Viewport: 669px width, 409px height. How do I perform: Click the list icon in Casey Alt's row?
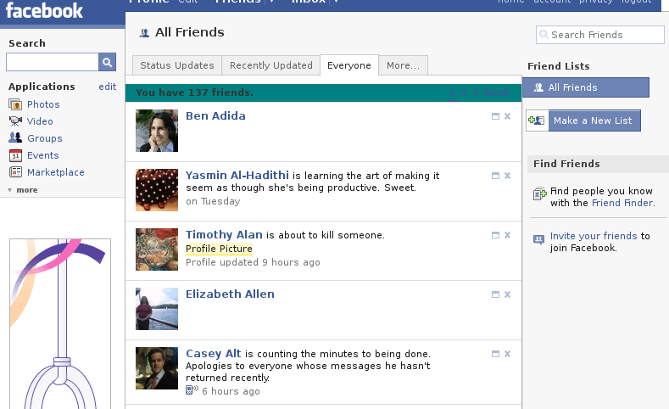pos(495,354)
